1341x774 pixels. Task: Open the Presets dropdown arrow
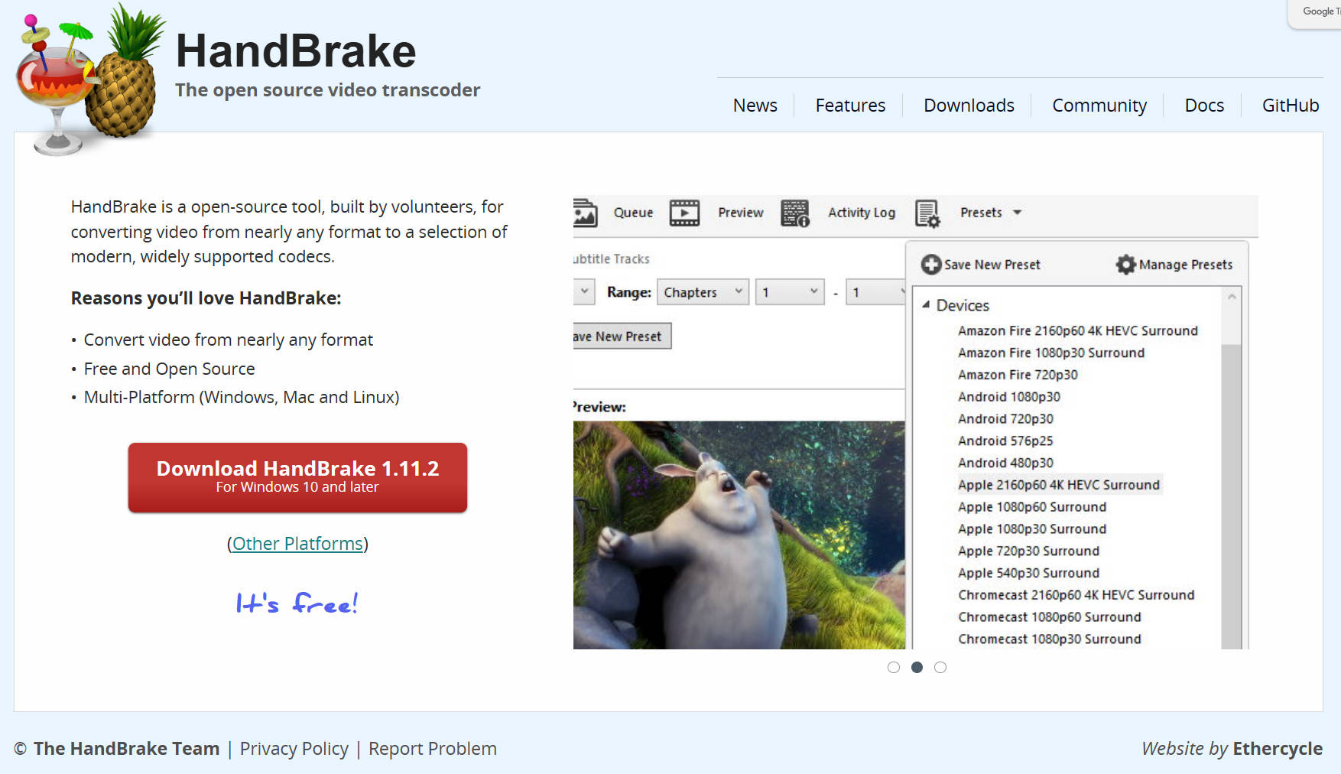point(1018,213)
